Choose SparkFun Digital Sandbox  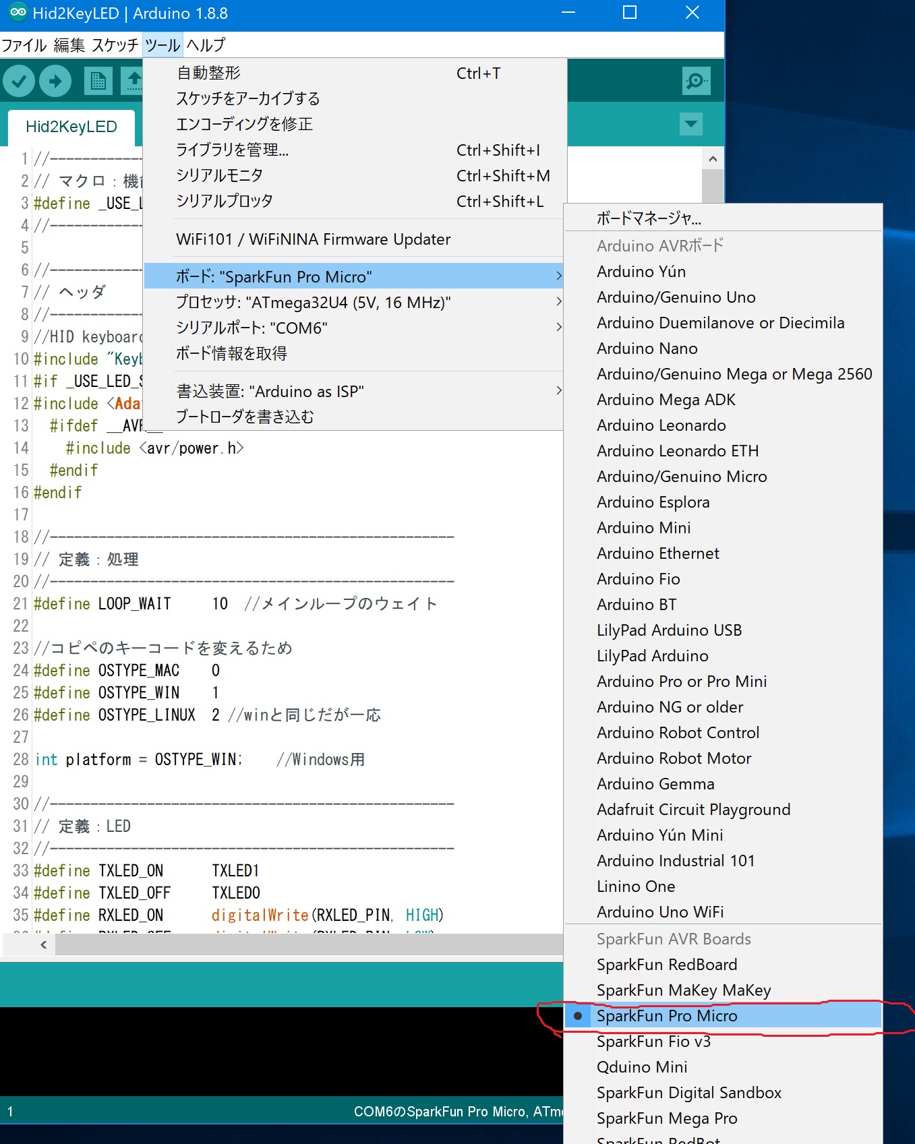click(723, 1093)
